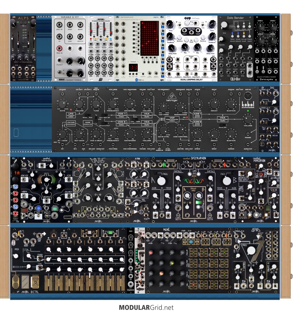
Task: Click the Kobol IN 1 GAIN knob
Action: tap(62, 134)
